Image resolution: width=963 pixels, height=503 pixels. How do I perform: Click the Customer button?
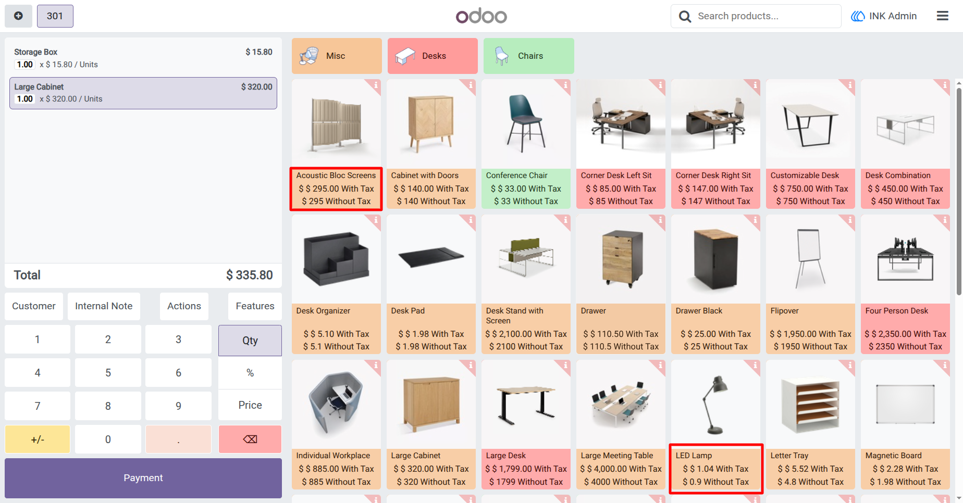(x=34, y=306)
